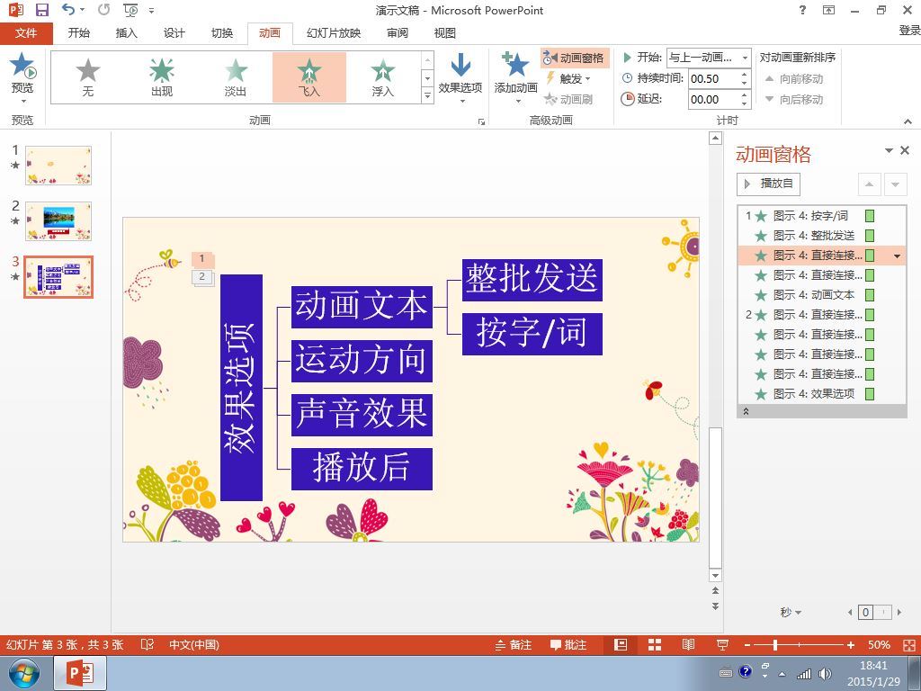Go to next slide using double-down arrow
Image resolution: width=921 pixels, height=691 pixels.
coord(715,606)
